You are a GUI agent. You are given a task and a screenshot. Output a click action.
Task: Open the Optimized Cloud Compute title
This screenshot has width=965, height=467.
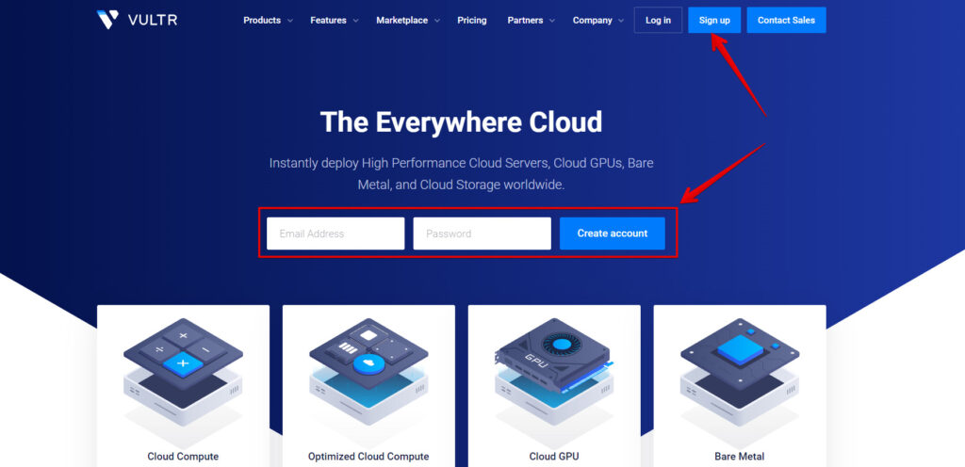tap(368, 457)
